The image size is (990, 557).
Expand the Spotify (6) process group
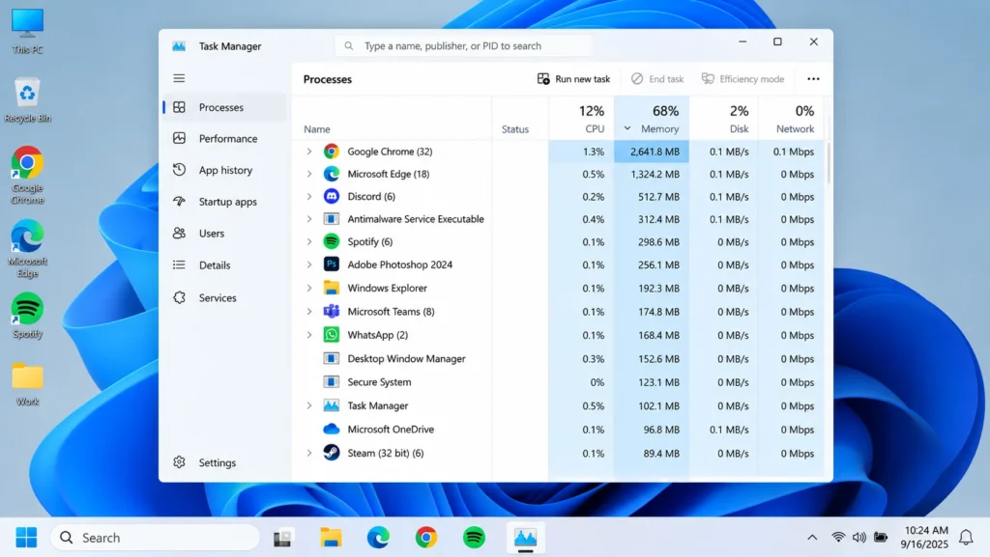click(309, 242)
